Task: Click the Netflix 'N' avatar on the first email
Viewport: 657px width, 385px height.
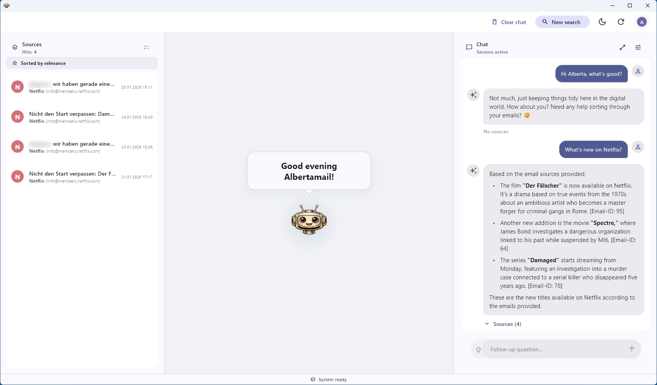Action: 17,87
